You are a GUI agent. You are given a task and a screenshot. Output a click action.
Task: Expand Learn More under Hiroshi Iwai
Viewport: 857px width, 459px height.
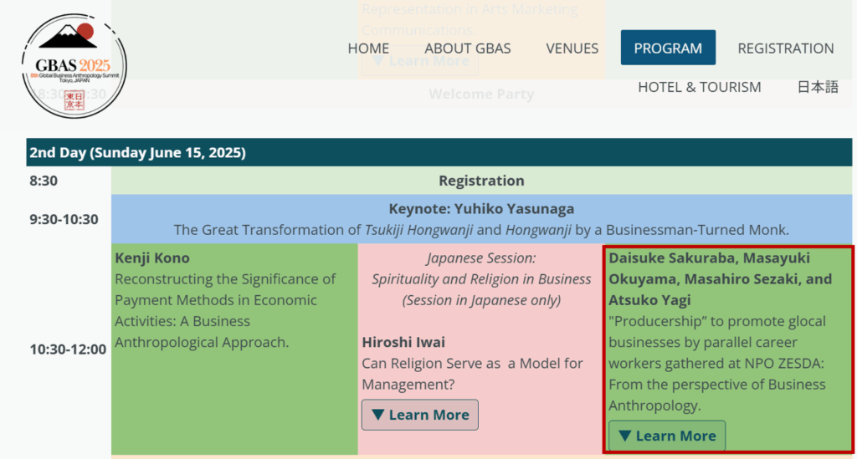tap(420, 415)
